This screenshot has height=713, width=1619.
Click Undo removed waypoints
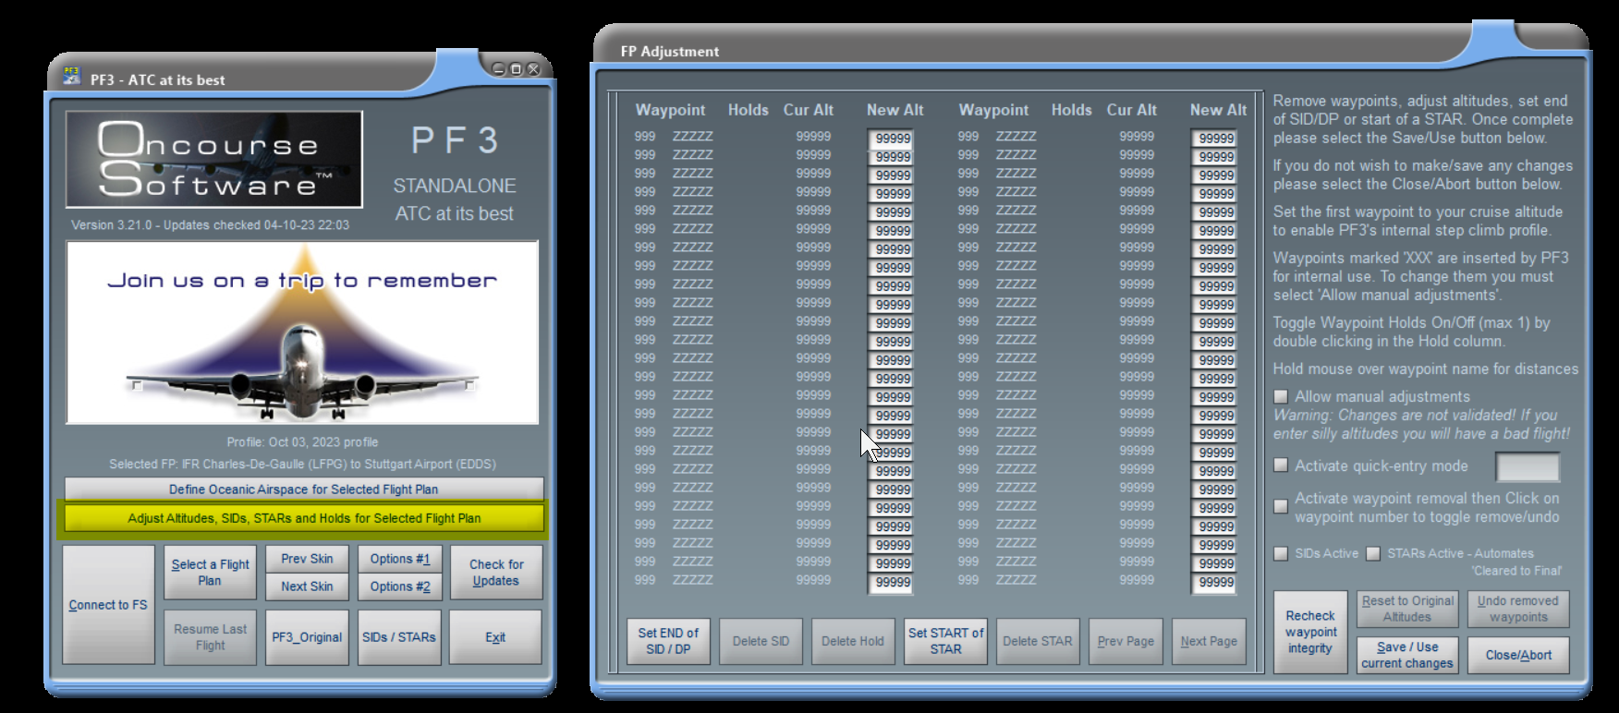pos(1518,609)
